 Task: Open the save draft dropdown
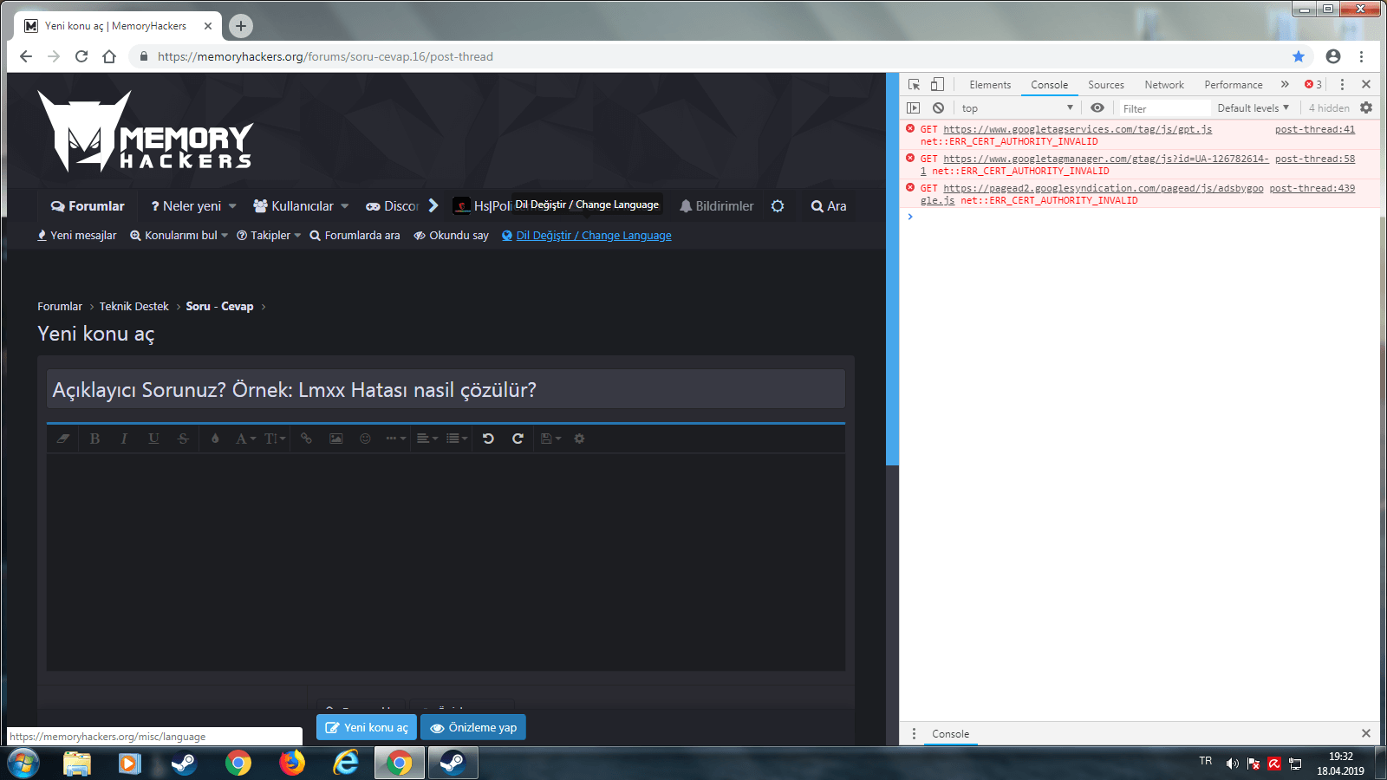[550, 439]
